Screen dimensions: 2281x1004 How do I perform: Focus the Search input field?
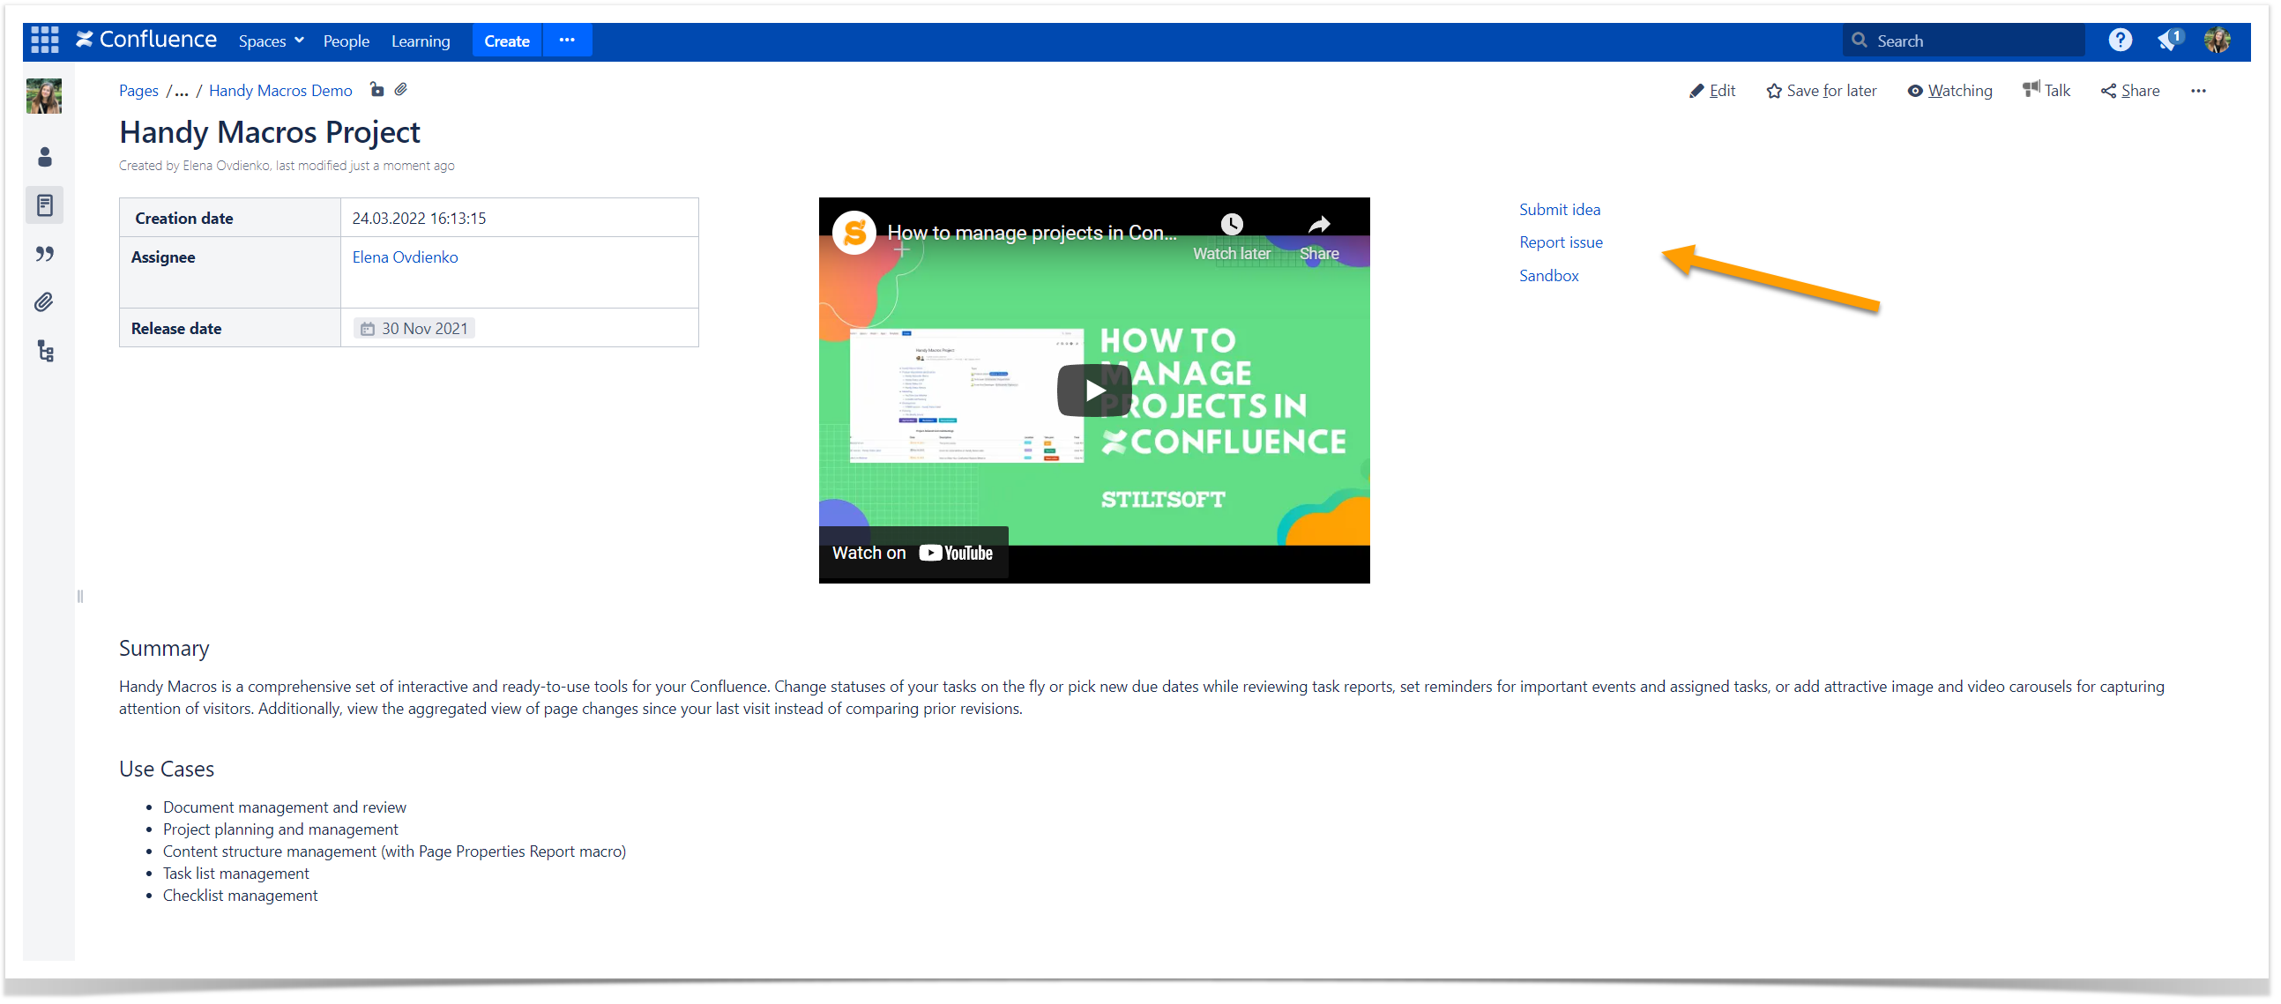click(x=1963, y=41)
